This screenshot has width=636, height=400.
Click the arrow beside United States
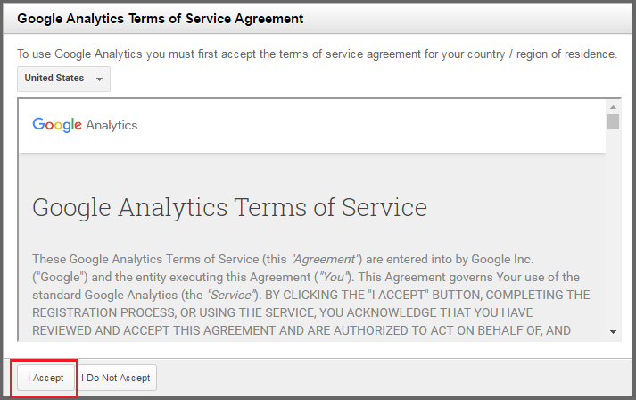pyautogui.click(x=99, y=79)
